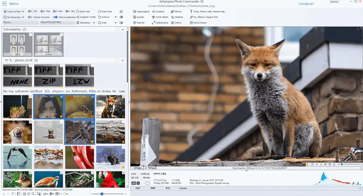Click the monitor icon under photo preview
Screen dimensions: 363x196
tap(334, 164)
